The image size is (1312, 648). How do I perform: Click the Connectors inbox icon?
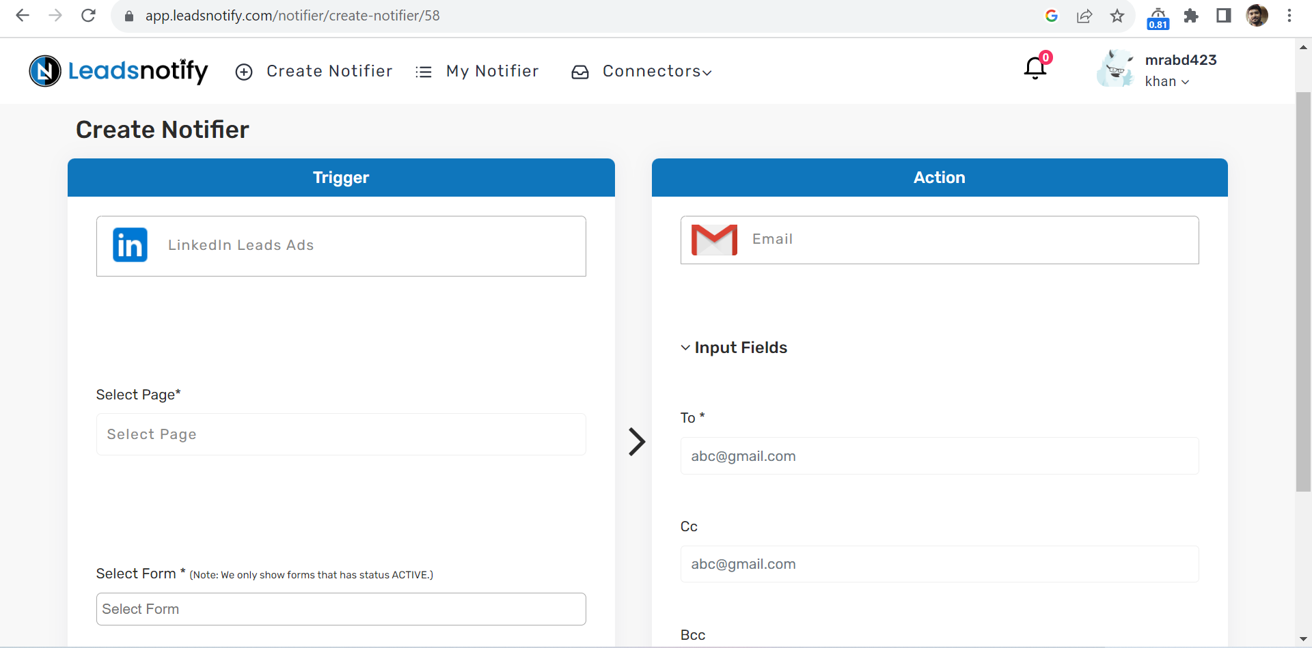pyautogui.click(x=580, y=72)
